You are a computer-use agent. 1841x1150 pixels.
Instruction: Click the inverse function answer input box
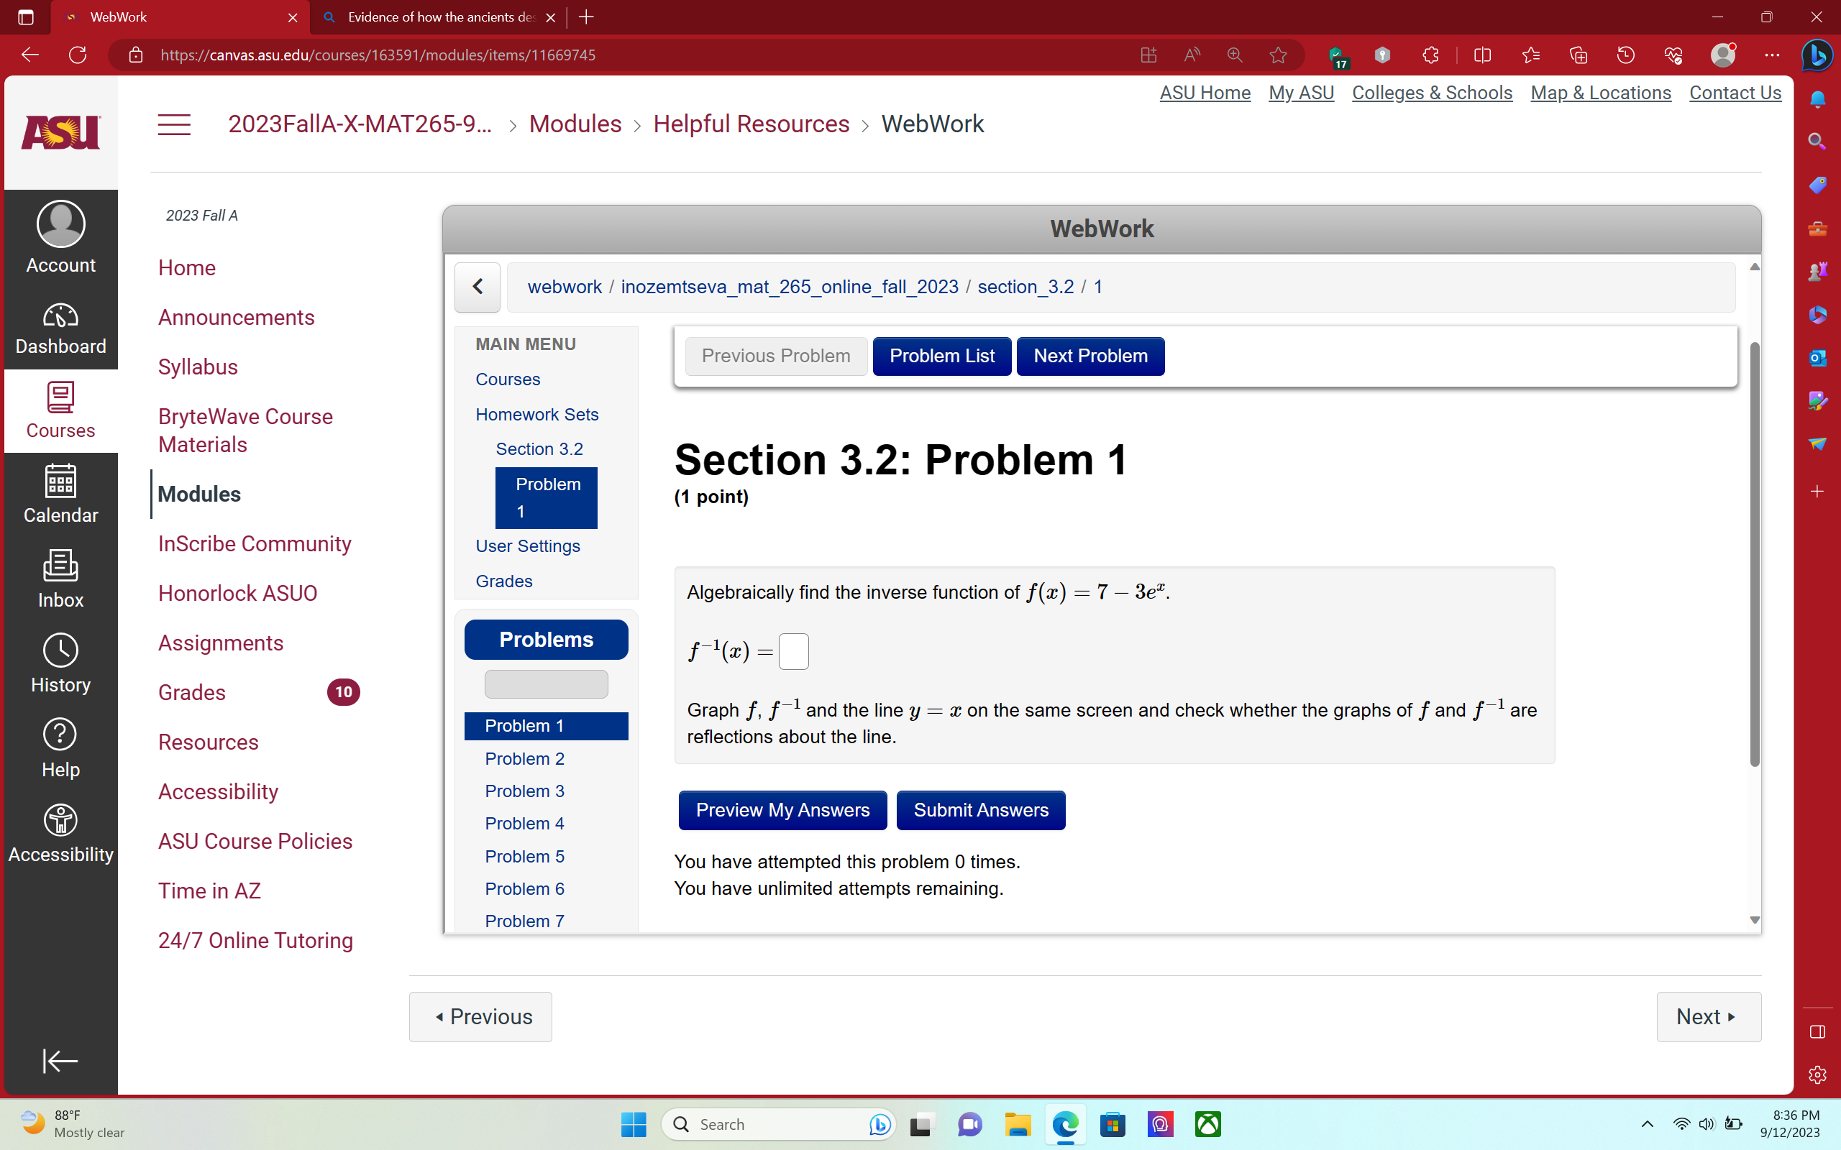pos(793,652)
